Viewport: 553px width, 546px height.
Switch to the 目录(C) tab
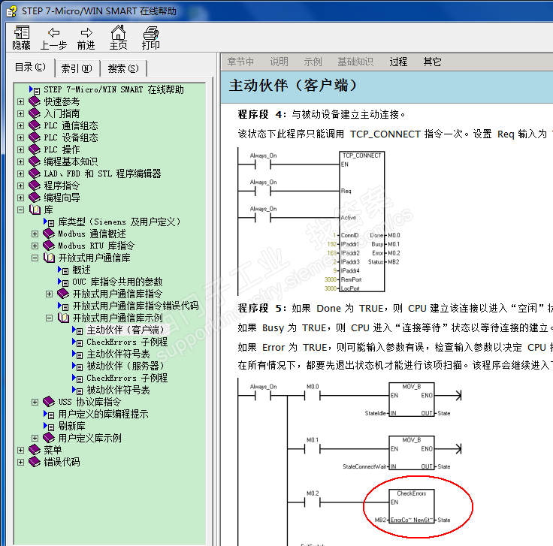pos(30,67)
